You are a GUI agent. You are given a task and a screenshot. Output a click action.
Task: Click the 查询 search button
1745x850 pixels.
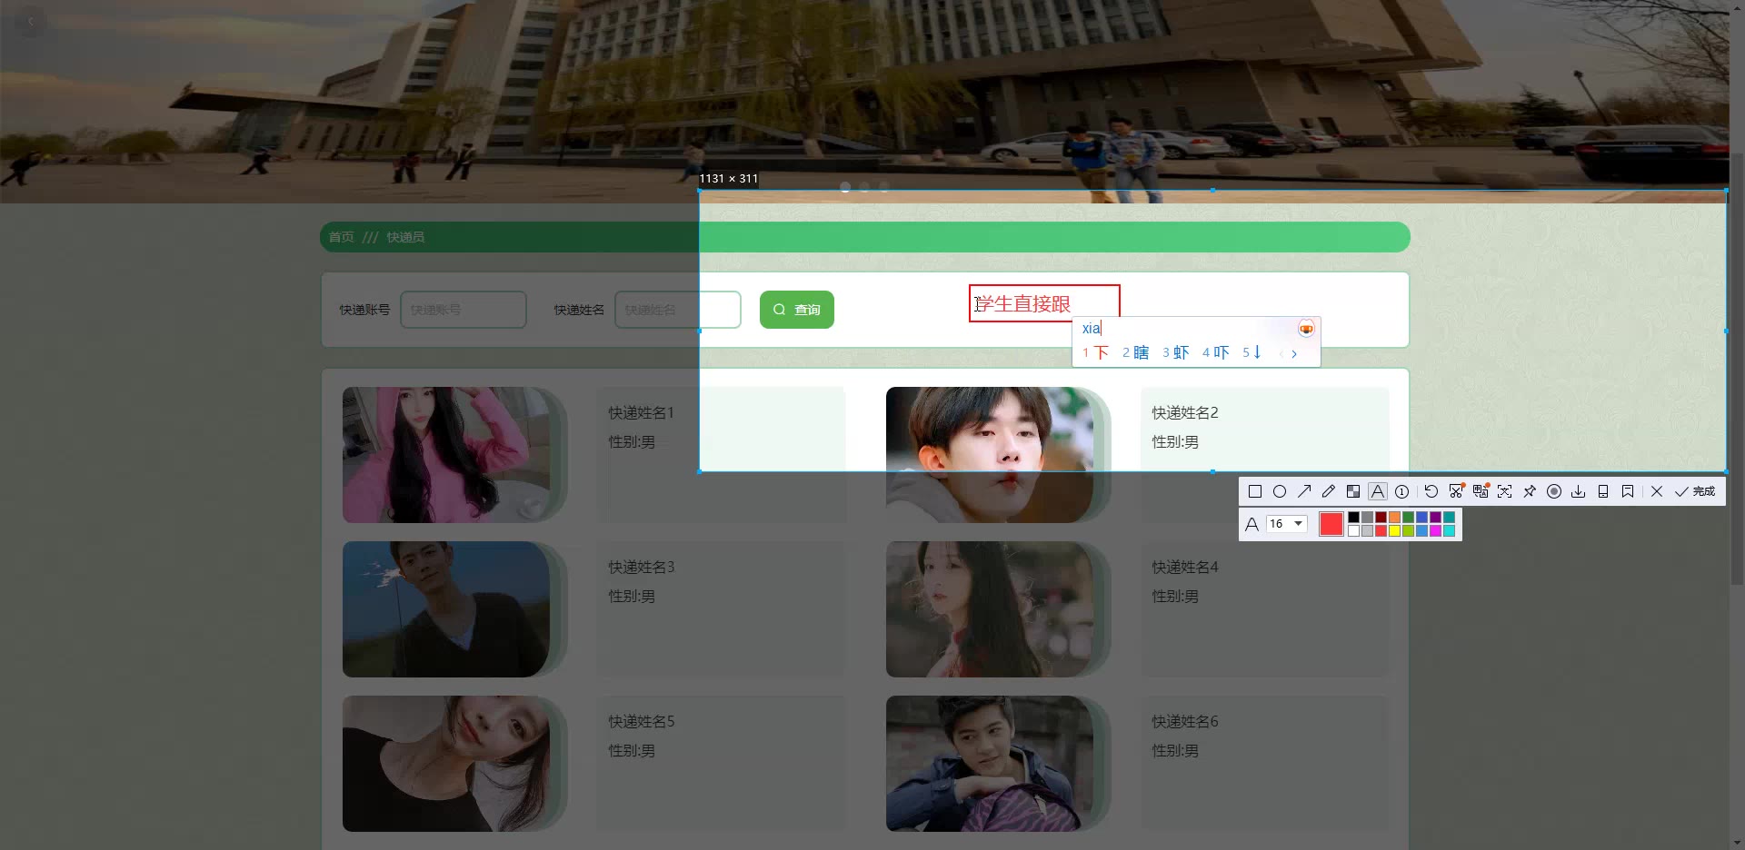(x=797, y=310)
